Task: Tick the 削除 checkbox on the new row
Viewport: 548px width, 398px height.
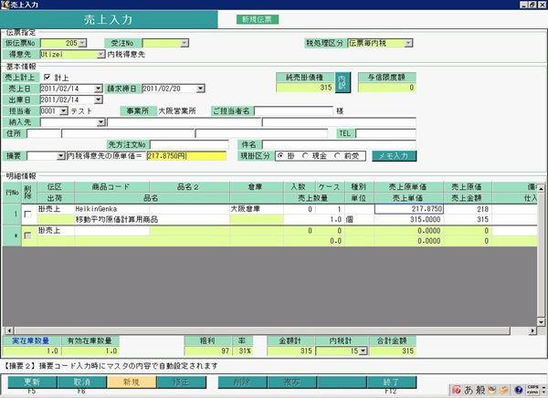Action: pyautogui.click(x=28, y=236)
